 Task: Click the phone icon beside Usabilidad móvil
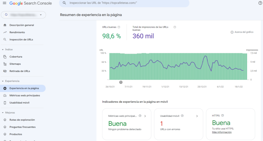point(5,103)
